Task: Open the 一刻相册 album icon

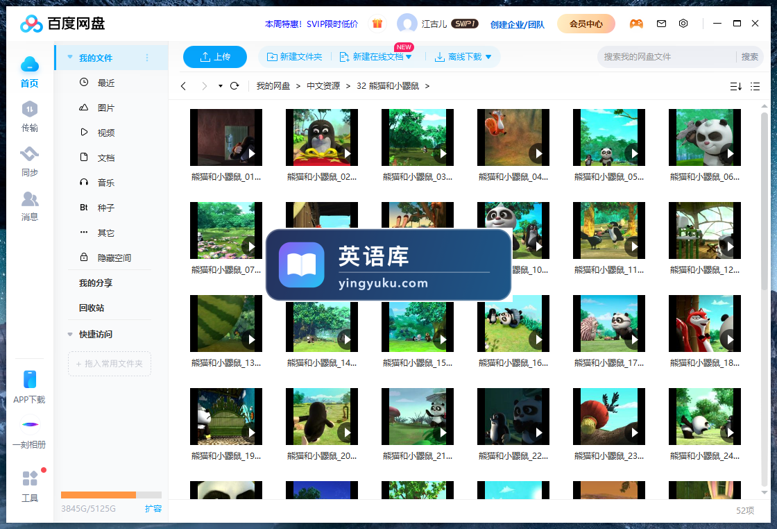Action: pyautogui.click(x=30, y=424)
